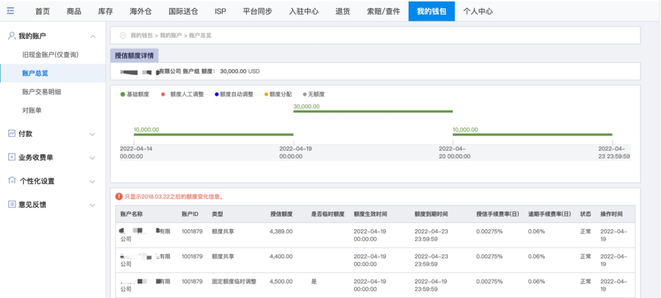
Task: Click 我的账户 in the breadcrumb
Action: [x=171, y=35]
